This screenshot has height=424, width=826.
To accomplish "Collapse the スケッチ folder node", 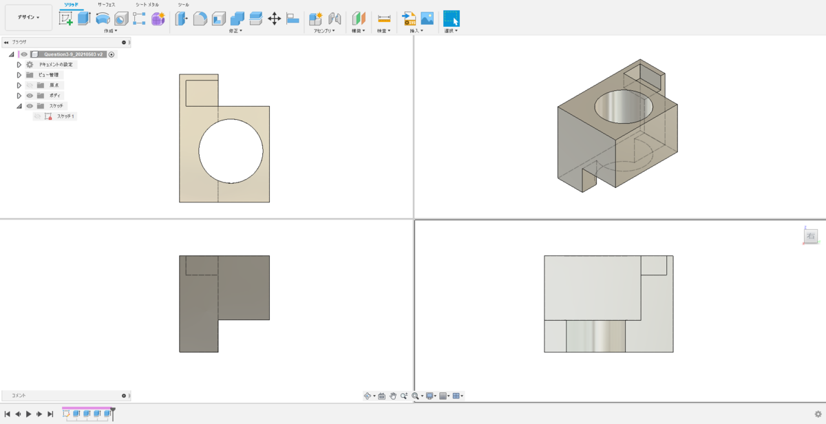I will [x=19, y=106].
